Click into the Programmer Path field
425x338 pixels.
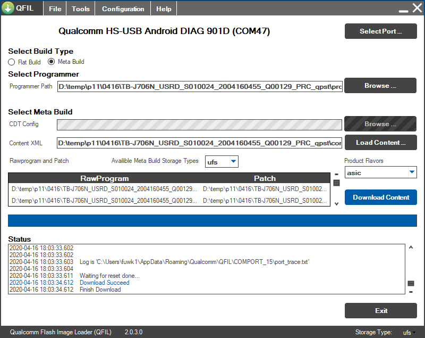click(200, 87)
